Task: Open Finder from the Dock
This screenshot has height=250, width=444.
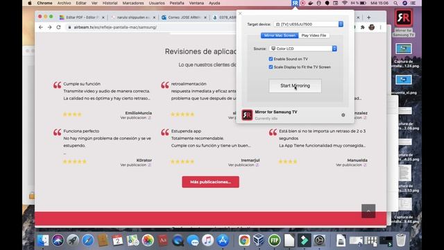Action: [x=43, y=240]
